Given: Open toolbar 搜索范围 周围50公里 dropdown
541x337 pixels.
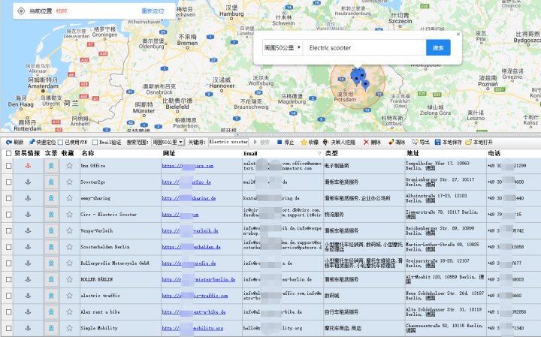Looking at the screenshot, I should [x=168, y=142].
